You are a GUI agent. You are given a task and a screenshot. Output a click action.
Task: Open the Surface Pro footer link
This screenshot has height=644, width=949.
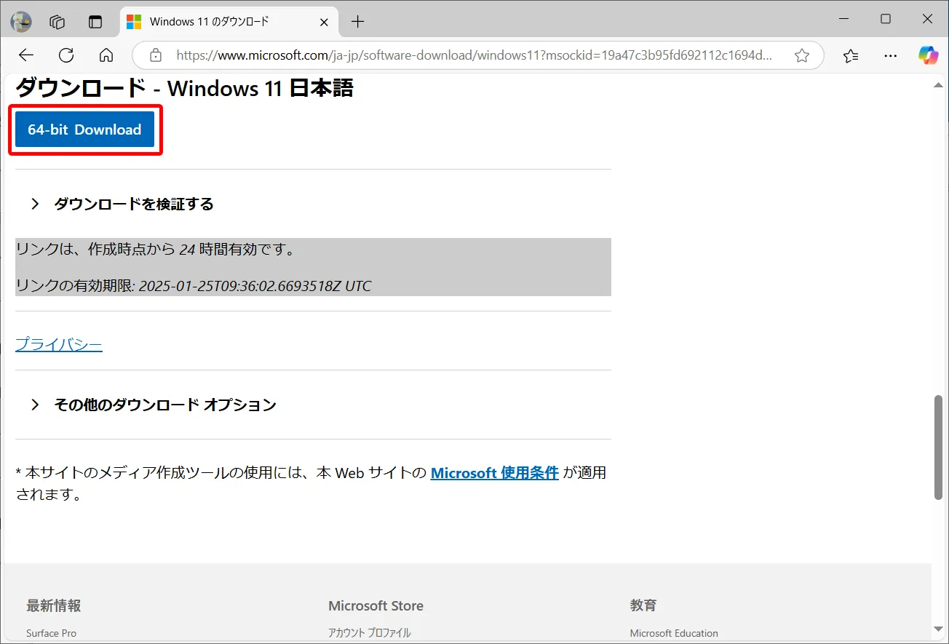(51, 633)
